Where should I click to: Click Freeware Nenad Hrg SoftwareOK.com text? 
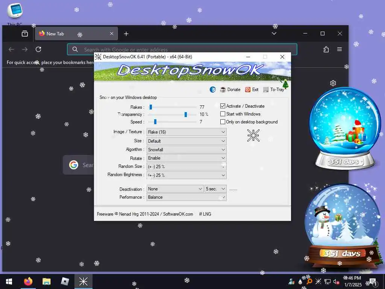coord(145,214)
